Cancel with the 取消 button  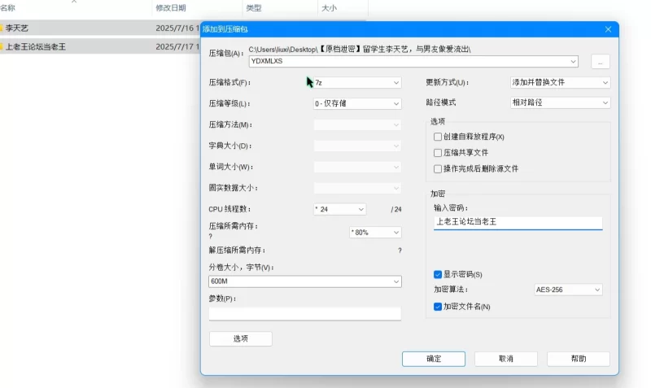(505, 359)
